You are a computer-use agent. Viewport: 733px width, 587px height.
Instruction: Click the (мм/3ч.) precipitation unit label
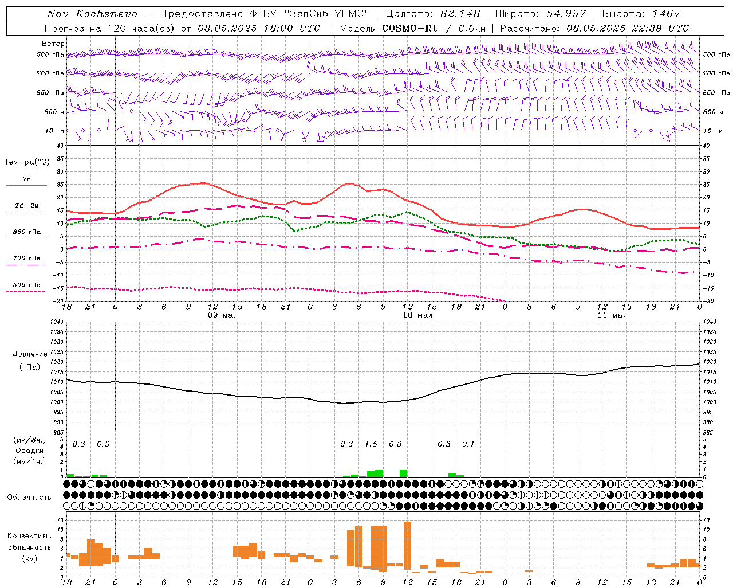30,440
